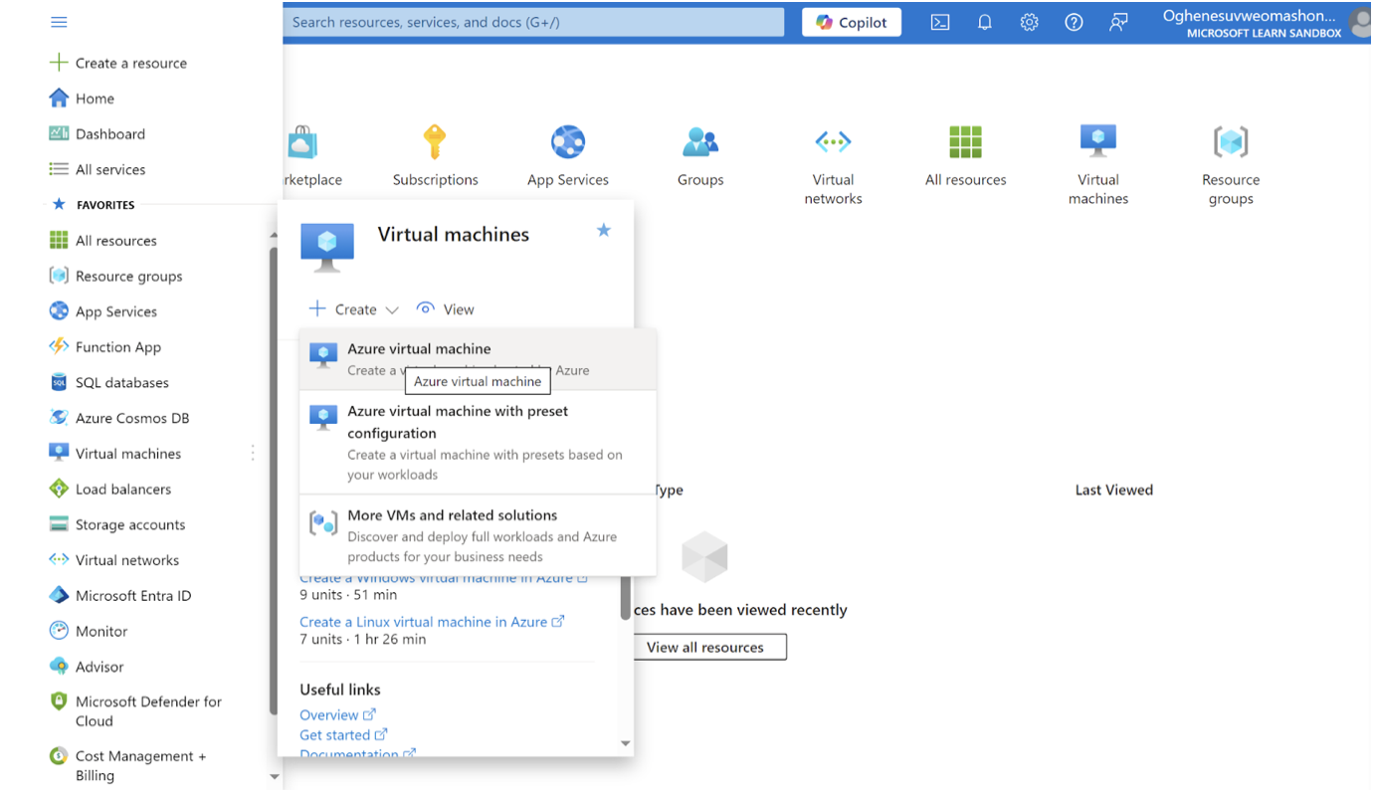The height and width of the screenshot is (798, 1375).
Task: Click the Microsoft Entra ID icon
Action: pyautogui.click(x=59, y=595)
